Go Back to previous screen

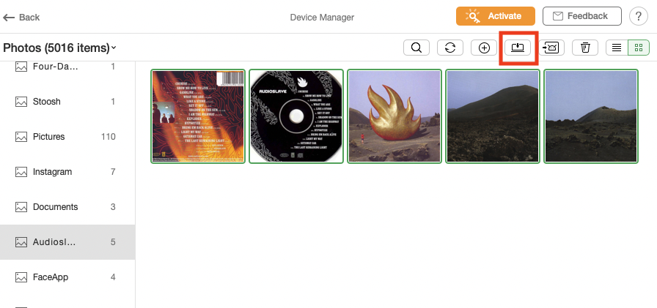[x=21, y=18]
